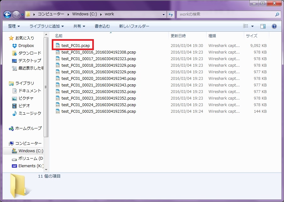Viewport: 284px width, 202px height.
Task: Open the ピクチャ library
Action: click(26, 98)
